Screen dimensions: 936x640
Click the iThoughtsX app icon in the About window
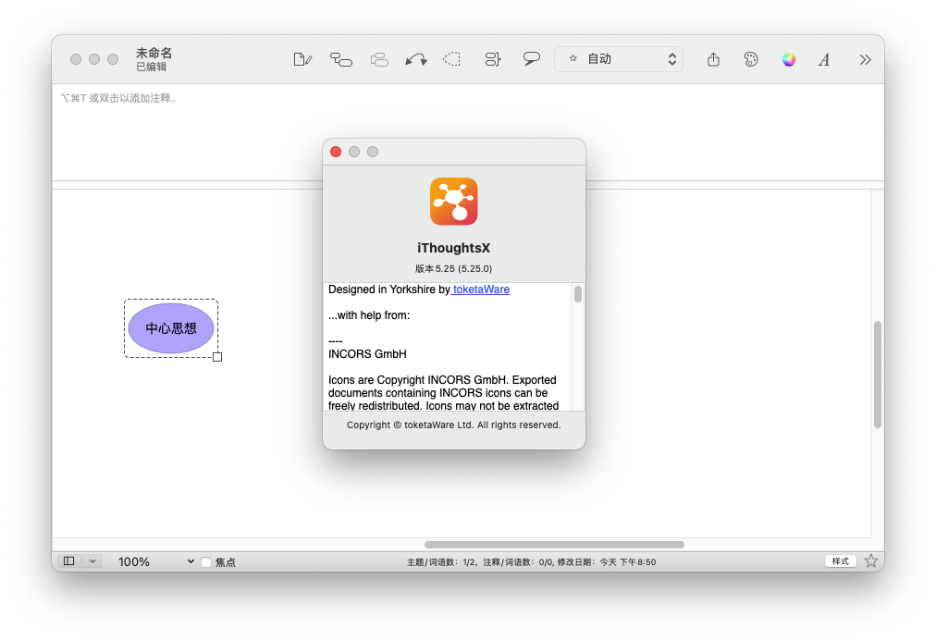click(454, 202)
